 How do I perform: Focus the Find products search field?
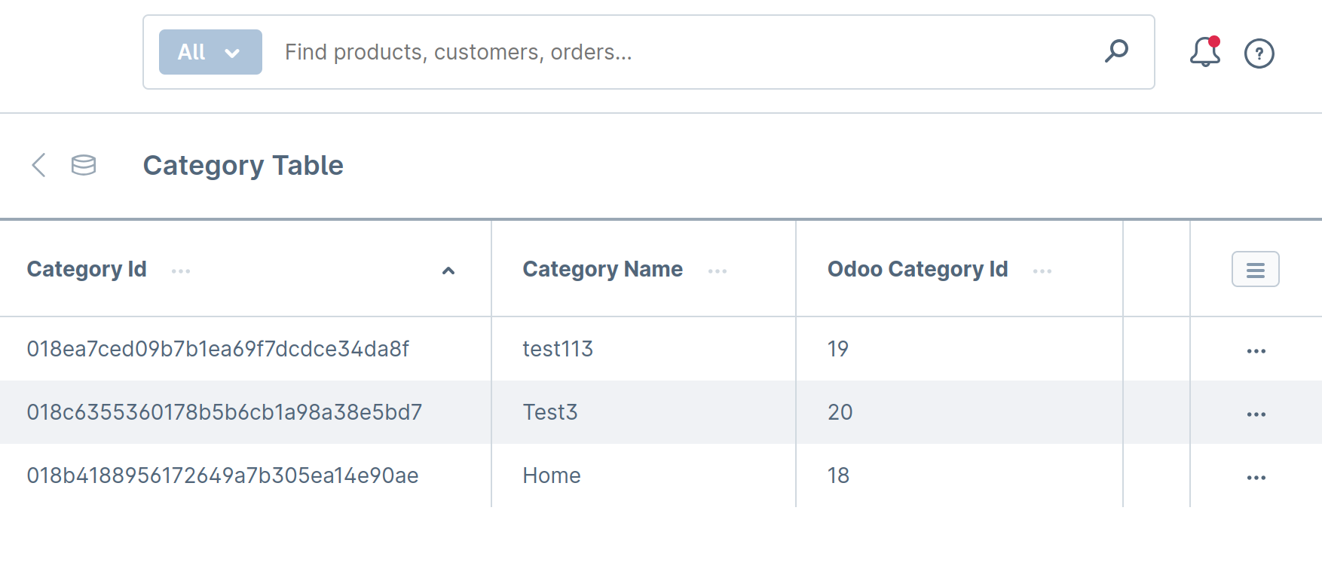click(x=678, y=52)
